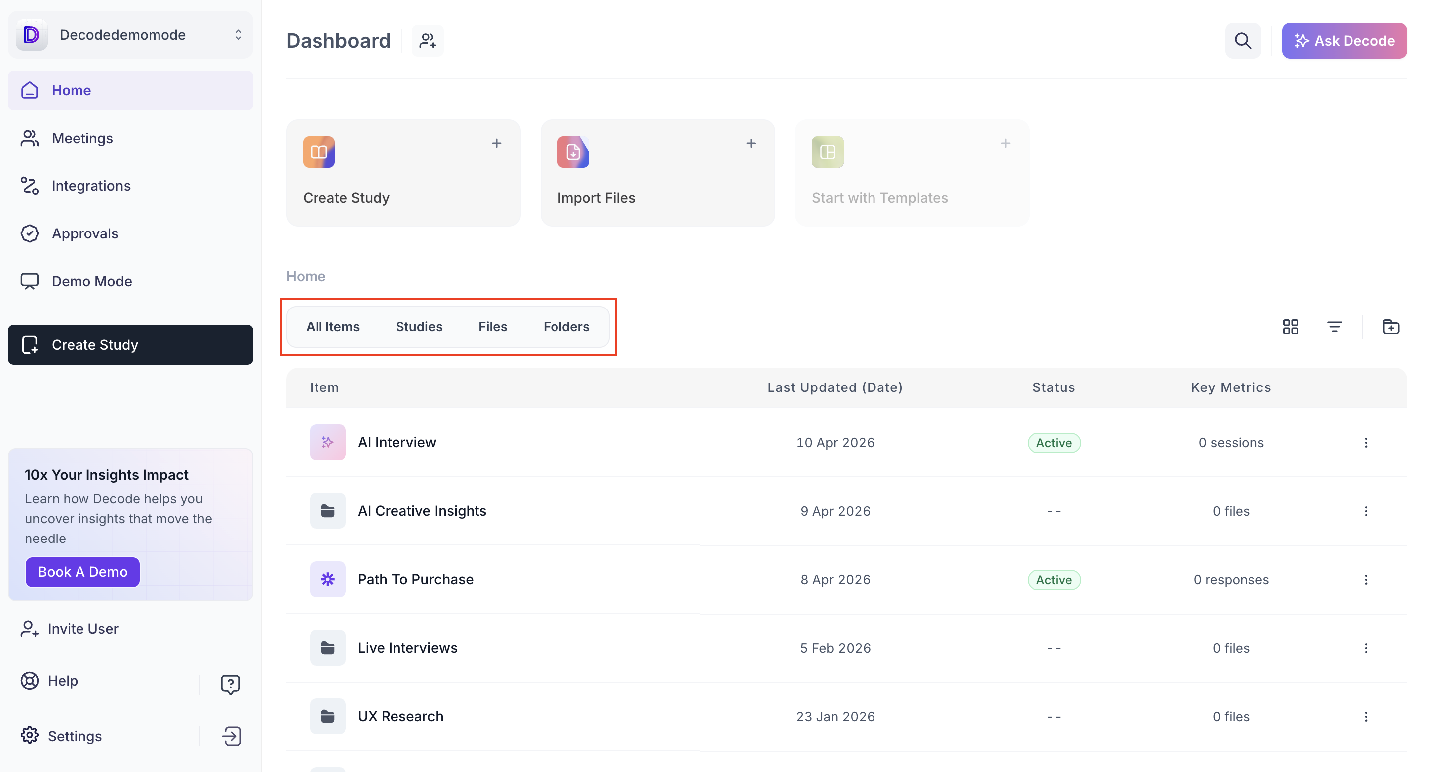
Task: Open the help chat bubble icon
Action: (230, 684)
